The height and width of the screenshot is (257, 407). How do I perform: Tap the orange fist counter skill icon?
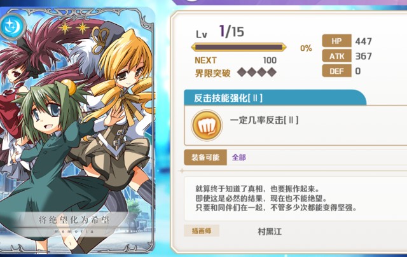coord(207,125)
